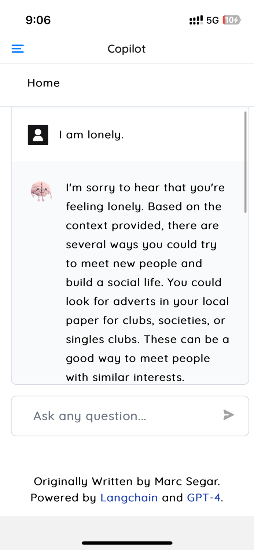Tap the battery charging indicator
The width and height of the screenshot is (254, 550).
click(x=231, y=20)
